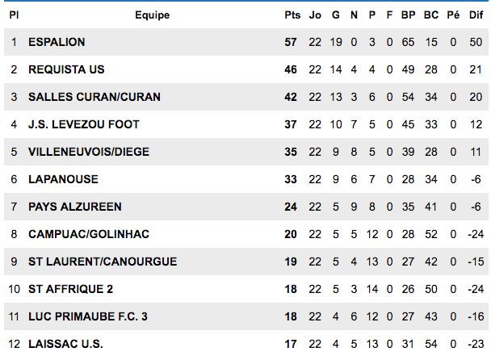Click PAYS ALZUREEN in the standings
Screen dimensions: 491x356
(75, 207)
